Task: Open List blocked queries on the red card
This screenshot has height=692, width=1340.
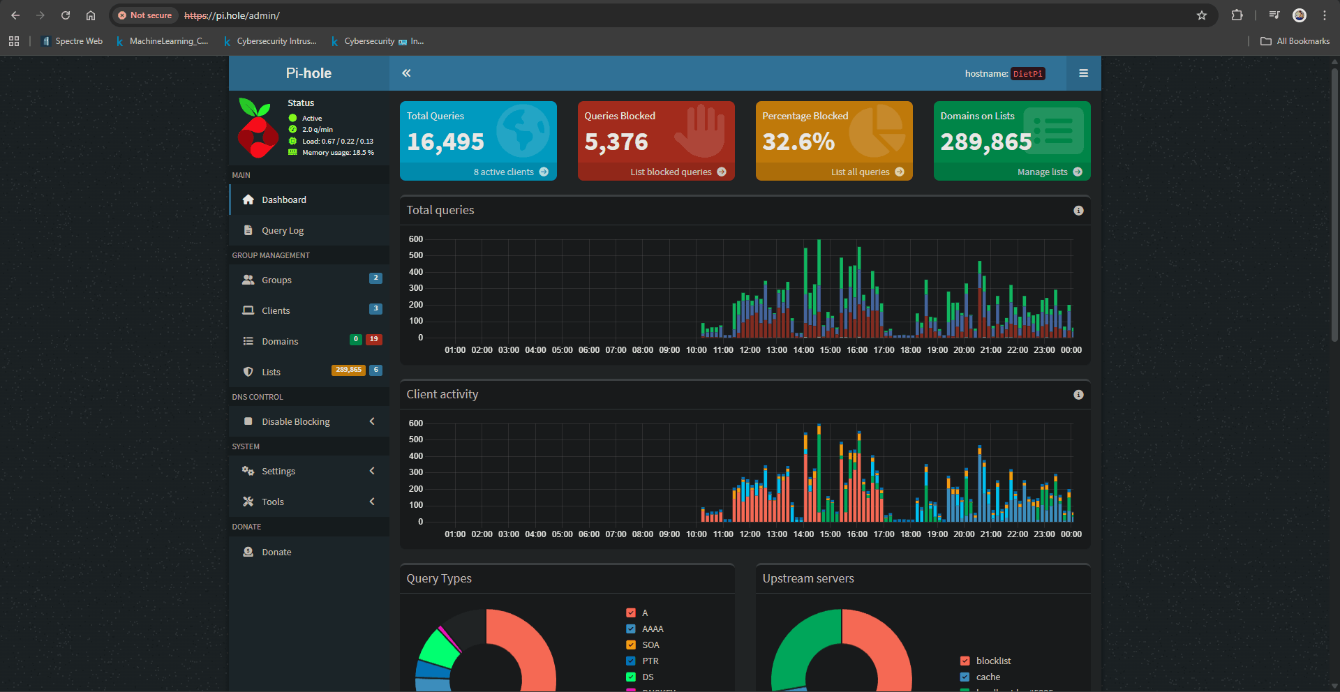Action: [x=671, y=172]
